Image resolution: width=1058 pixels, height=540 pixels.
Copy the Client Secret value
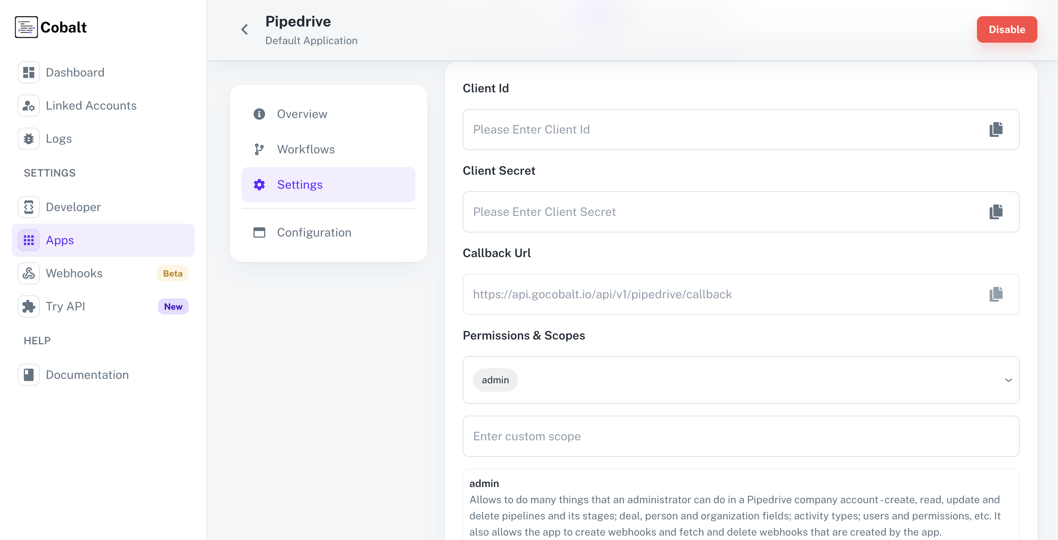pyautogui.click(x=996, y=212)
